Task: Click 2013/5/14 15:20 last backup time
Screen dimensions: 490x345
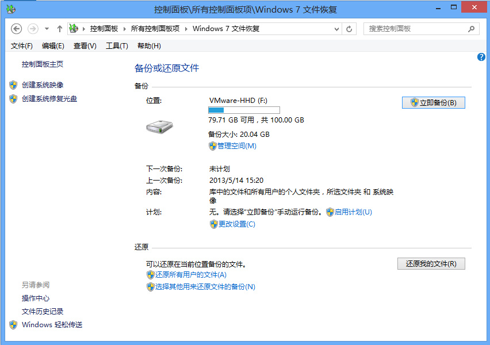Action: [236, 181]
